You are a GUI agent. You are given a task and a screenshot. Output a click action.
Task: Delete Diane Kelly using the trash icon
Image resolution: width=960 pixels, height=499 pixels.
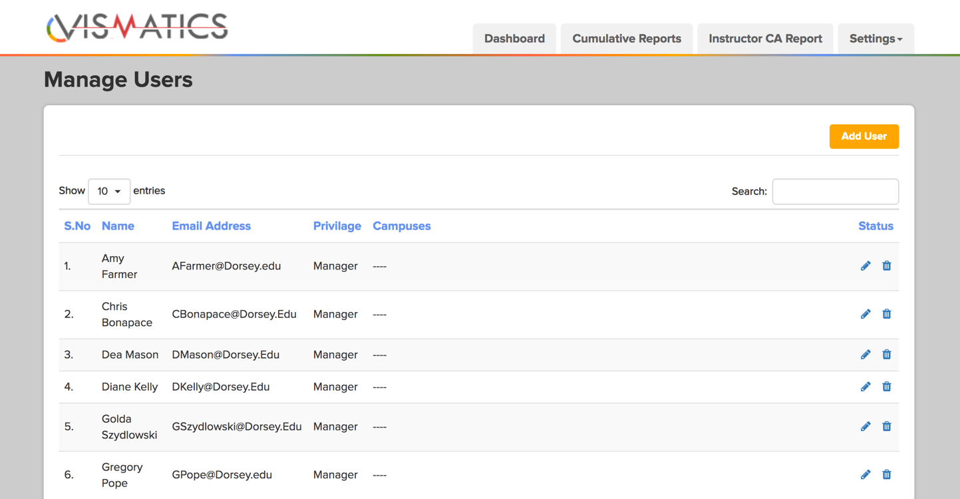coord(887,387)
